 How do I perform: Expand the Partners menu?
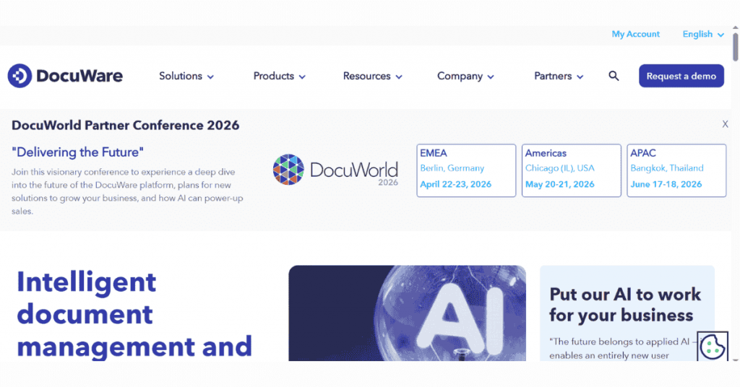559,76
